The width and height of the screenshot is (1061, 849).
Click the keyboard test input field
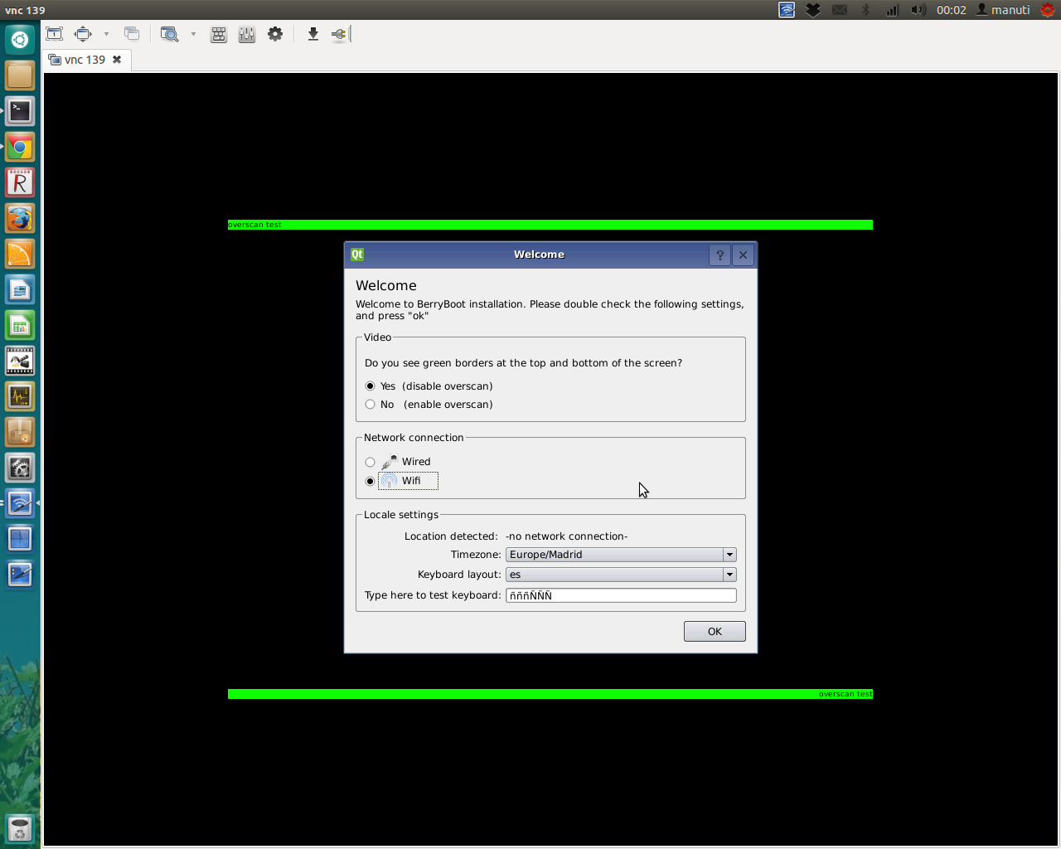click(x=621, y=595)
